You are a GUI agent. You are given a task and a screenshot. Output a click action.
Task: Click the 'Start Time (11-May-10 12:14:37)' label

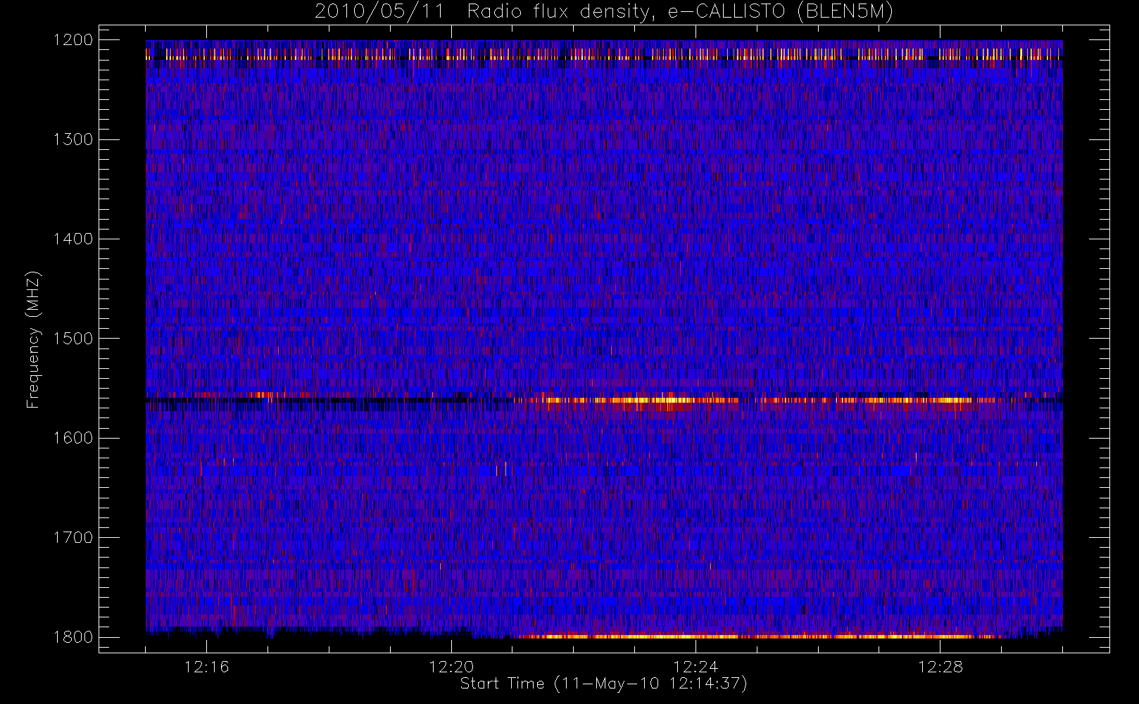pos(603,684)
